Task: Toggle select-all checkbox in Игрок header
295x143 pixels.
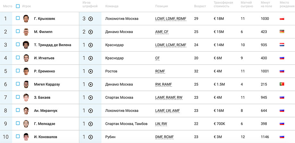Action: 18,6
